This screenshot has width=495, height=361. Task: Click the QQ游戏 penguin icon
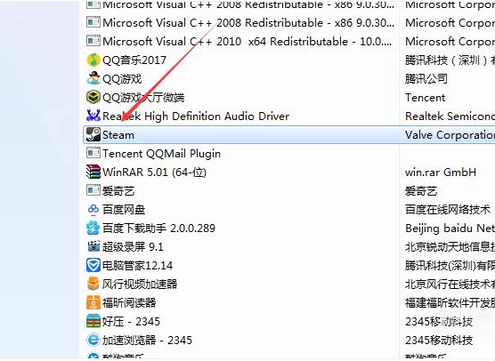93,78
